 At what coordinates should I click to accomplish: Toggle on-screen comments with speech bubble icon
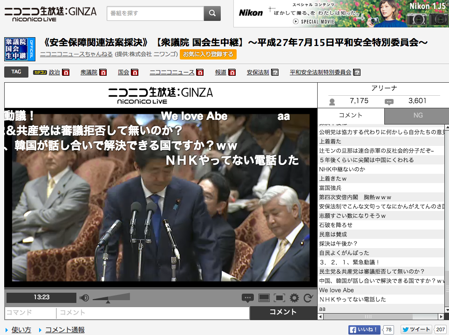(248, 298)
